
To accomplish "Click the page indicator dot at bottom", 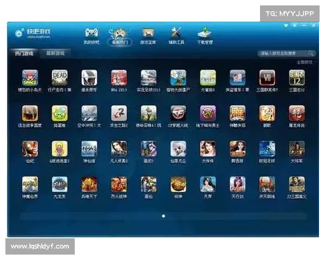I will pos(163,216).
